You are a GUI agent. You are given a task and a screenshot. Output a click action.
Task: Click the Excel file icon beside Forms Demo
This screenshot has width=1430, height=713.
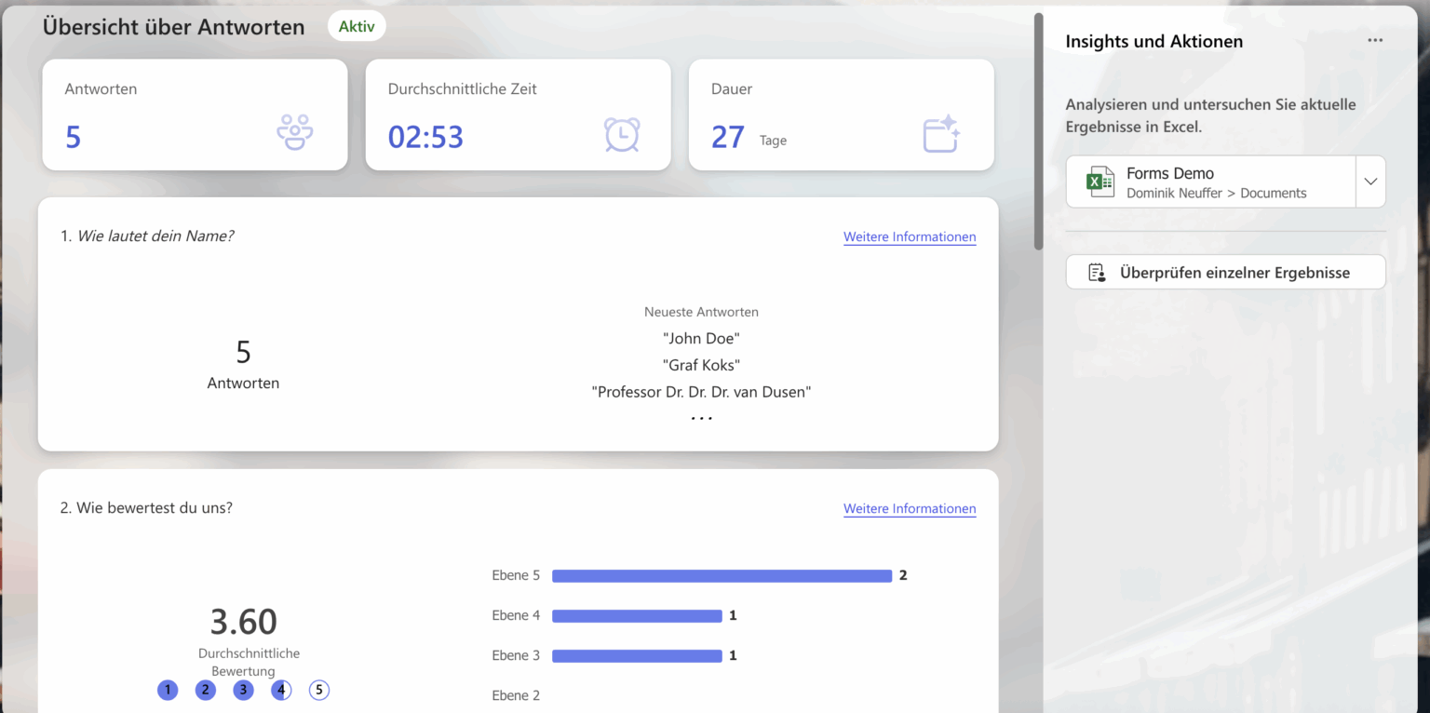1099,182
